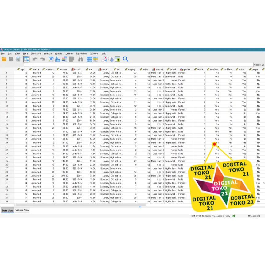265x265 pixels.
Task: Open the Window menu
Action: [x=94, y=53]
